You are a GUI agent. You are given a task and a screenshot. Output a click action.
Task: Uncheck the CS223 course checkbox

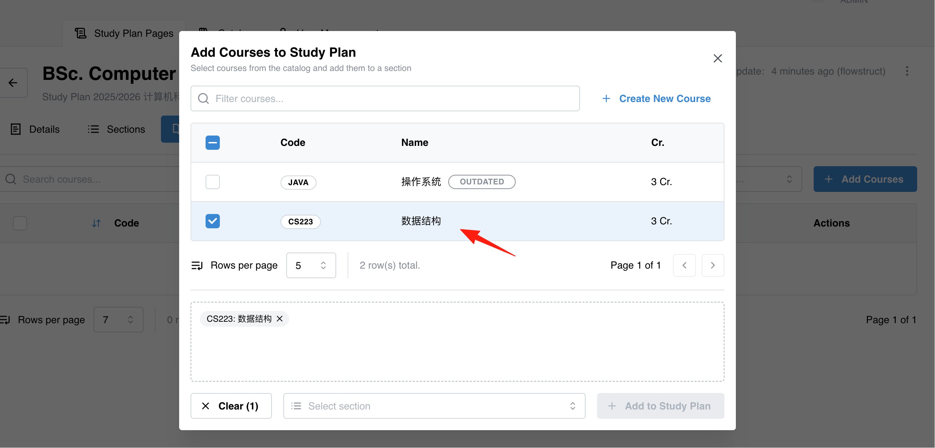pyautogui.click(x=212, y=221)
